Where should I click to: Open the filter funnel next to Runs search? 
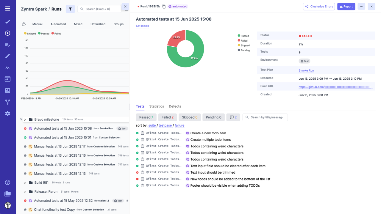coord(70,9)
